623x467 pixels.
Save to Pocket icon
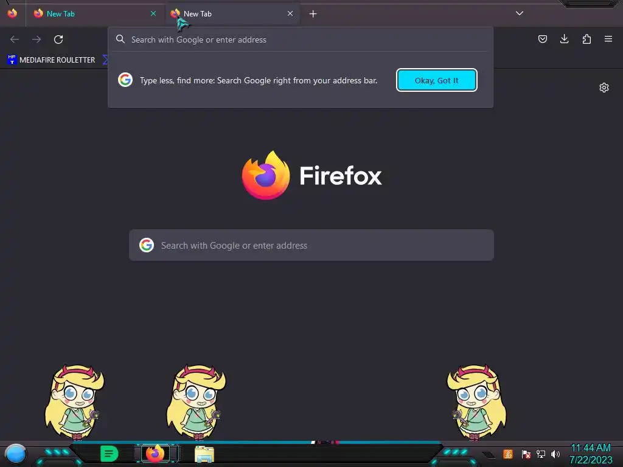pyautogui.click(x=543, y=39)
